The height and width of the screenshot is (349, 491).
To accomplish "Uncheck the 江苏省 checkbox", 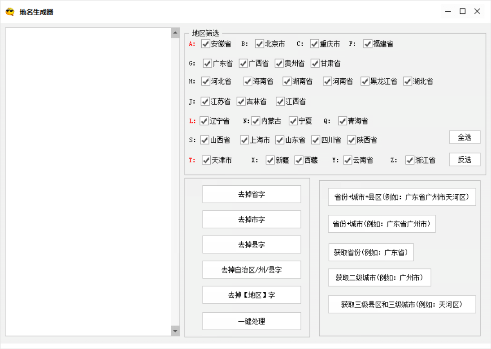I will click(x=205, y=101).
